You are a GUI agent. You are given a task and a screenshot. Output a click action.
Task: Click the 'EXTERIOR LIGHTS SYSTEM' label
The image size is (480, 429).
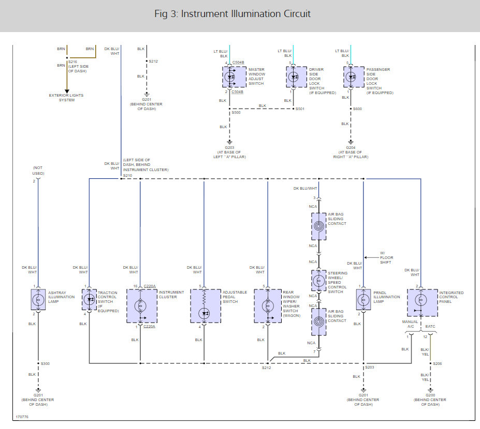[66, 98]
